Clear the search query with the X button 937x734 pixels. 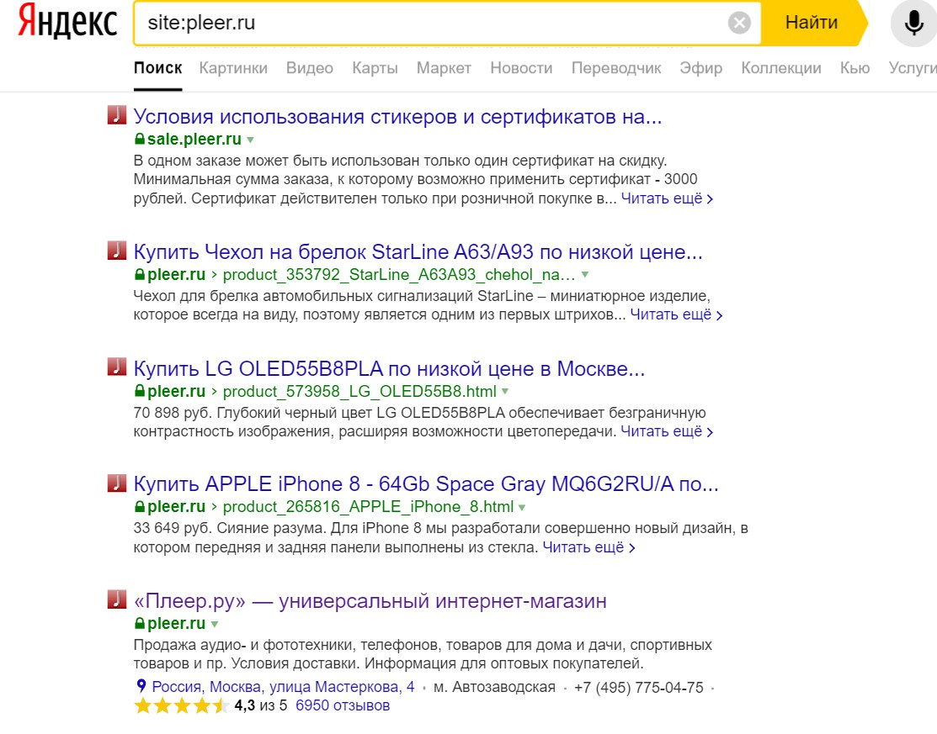tap(739, 23)
